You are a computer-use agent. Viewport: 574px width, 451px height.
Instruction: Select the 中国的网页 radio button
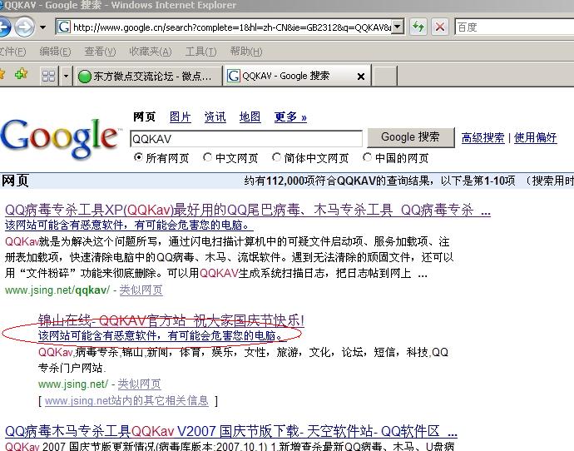click(367, 157)
